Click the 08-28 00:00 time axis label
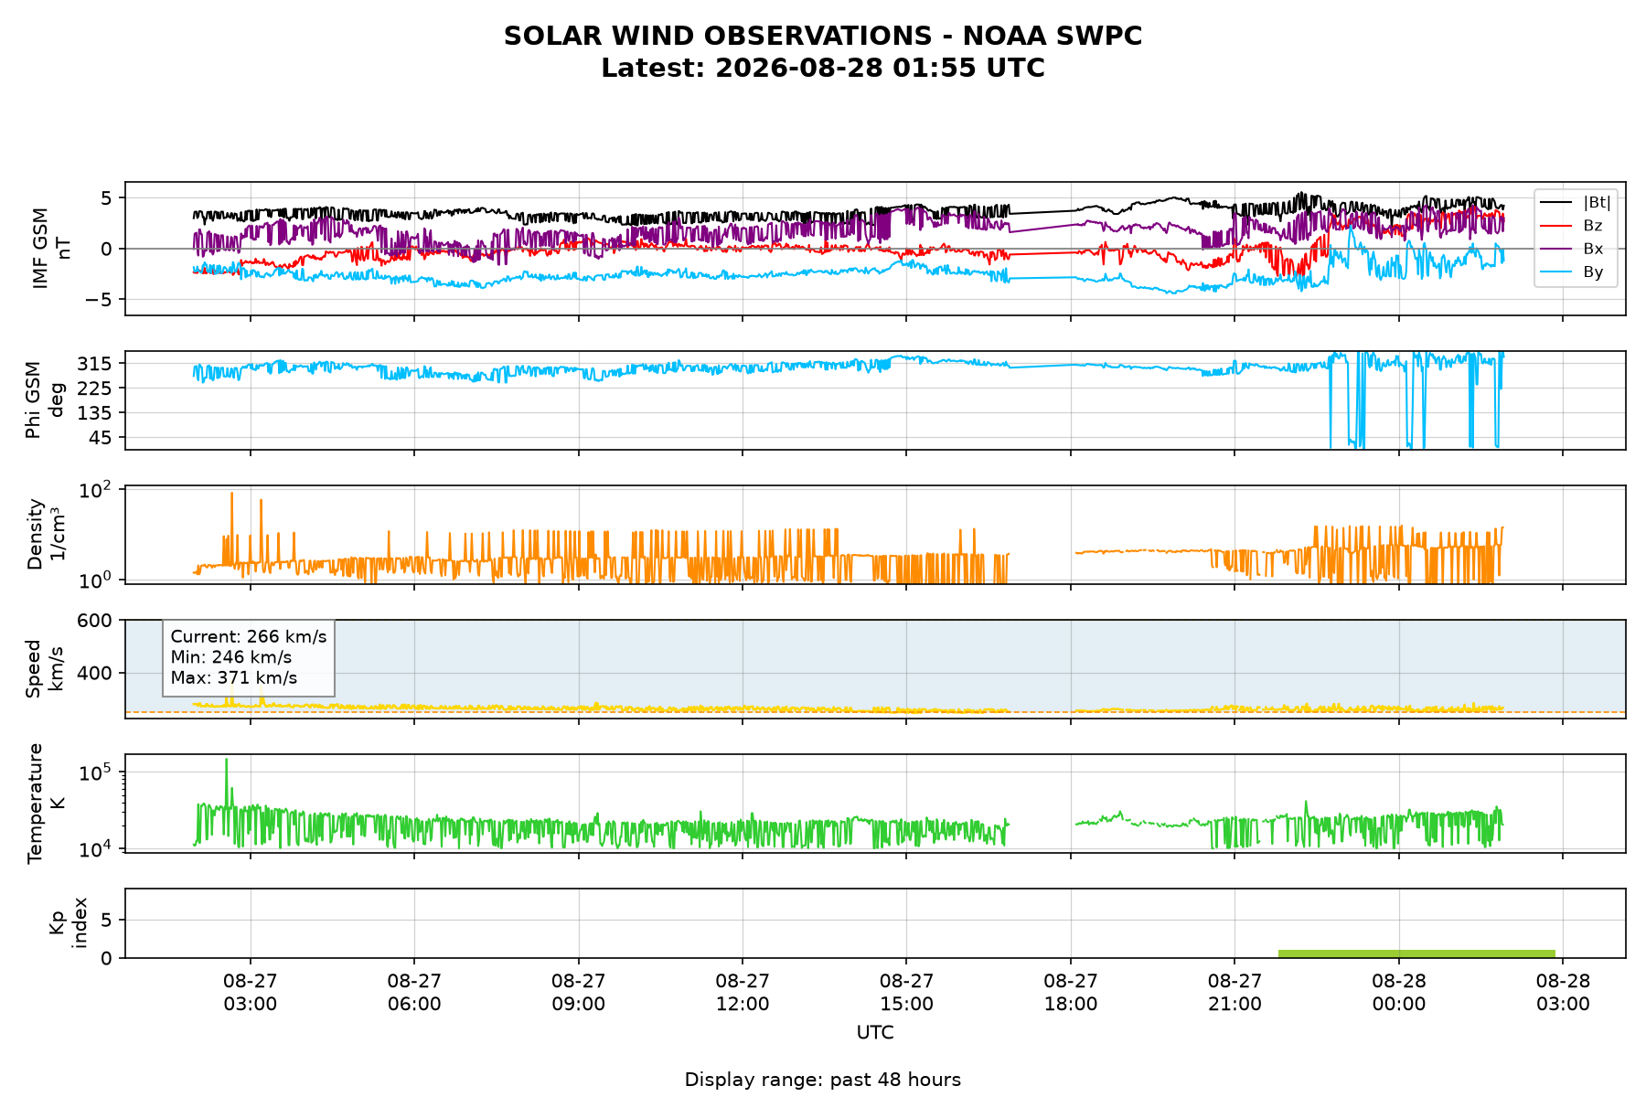The image size is (1646, 1097). point(1398,992)
